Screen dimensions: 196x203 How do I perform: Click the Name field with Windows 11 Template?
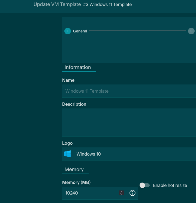pos(128,91)
